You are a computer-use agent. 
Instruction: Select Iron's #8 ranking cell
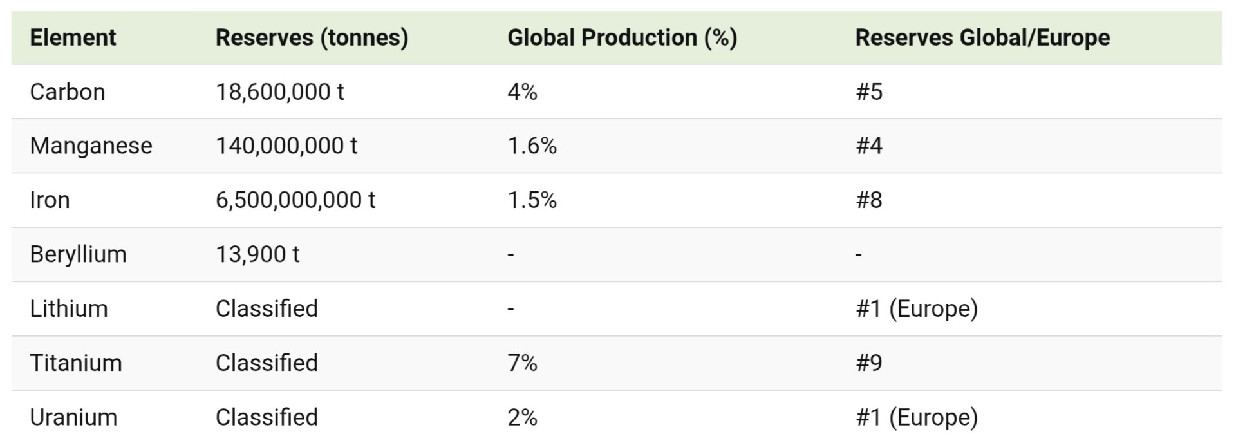point(869,200)
